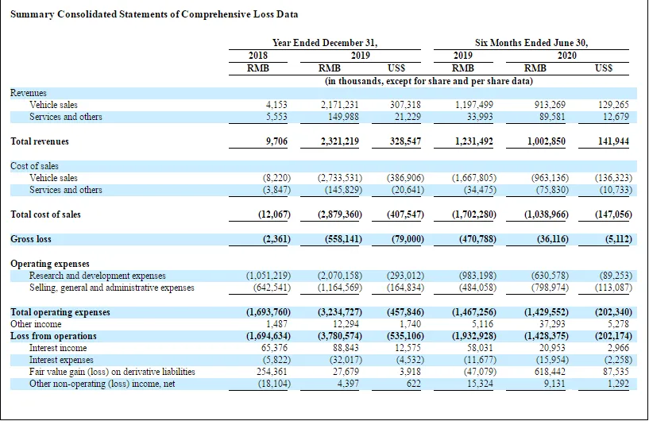Select the Cost of sales row label
The image size is (649, 421).
[x=34, y=166]
